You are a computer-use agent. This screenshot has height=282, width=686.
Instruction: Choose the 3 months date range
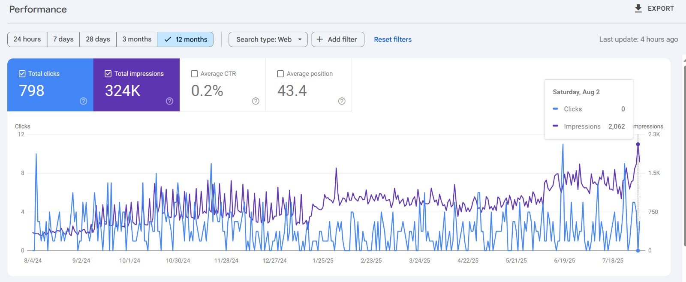point(137,39)
